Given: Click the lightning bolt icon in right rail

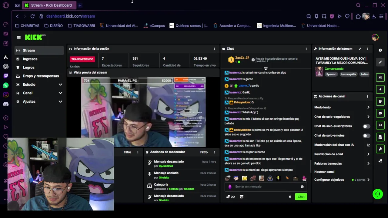Looking at the screenshot, I should (380, 89).
